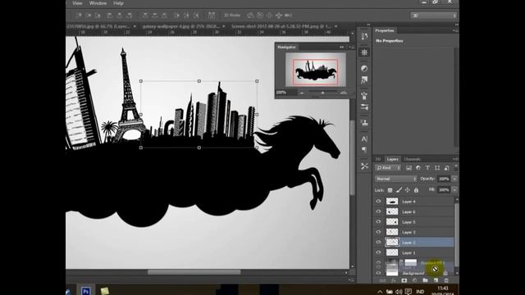Hide Layer 1 using eye icon
Image resolution: width=525 pixels, height=295 pixels.
pos(378,252)
